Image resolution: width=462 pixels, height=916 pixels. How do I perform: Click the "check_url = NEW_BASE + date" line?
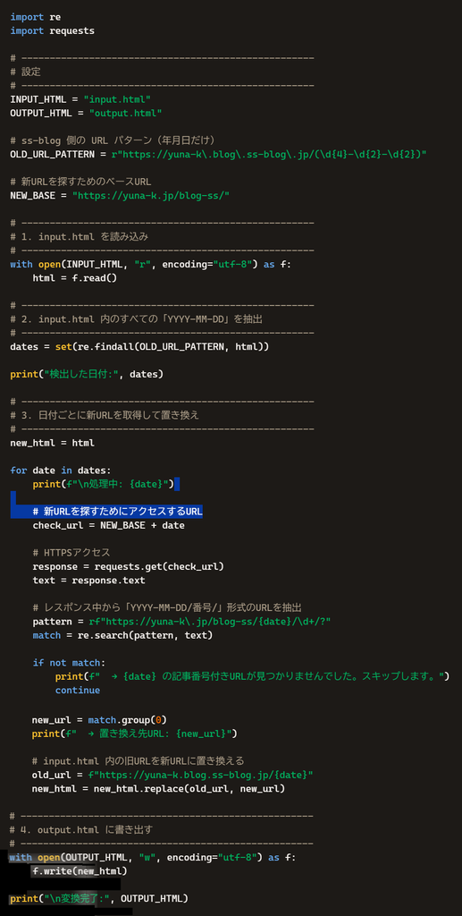[x=108, y=525]
